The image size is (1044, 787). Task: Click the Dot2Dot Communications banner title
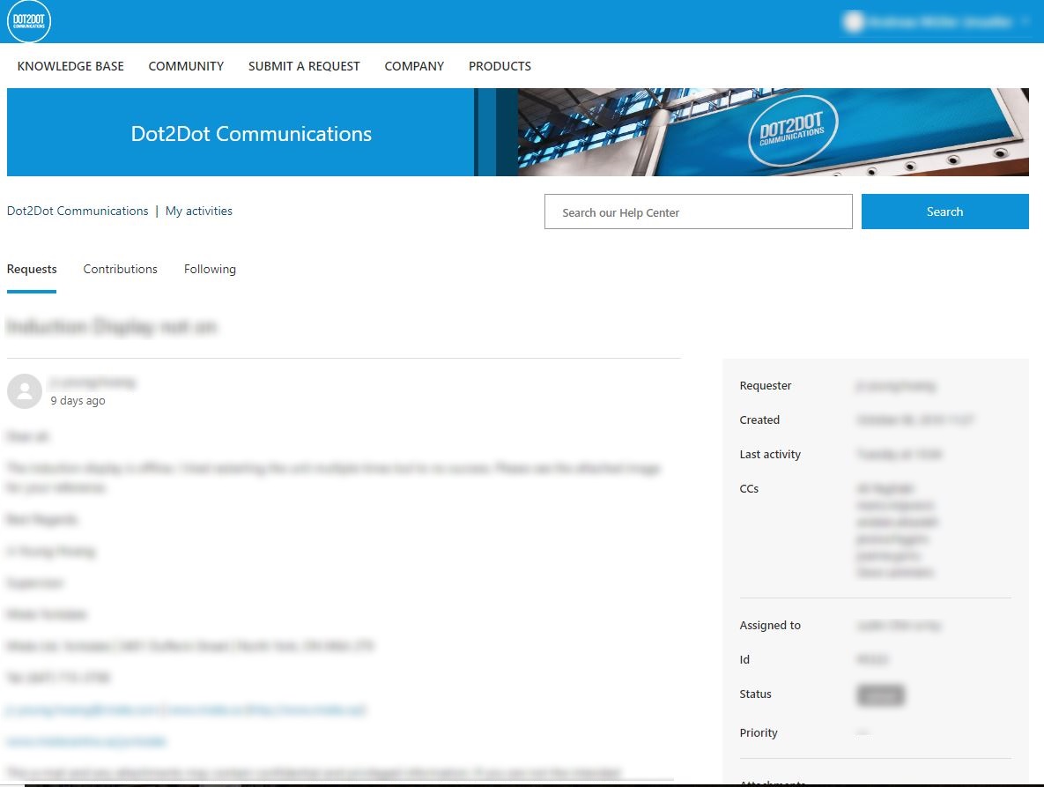pyautogui.click(x=251, y=134)
